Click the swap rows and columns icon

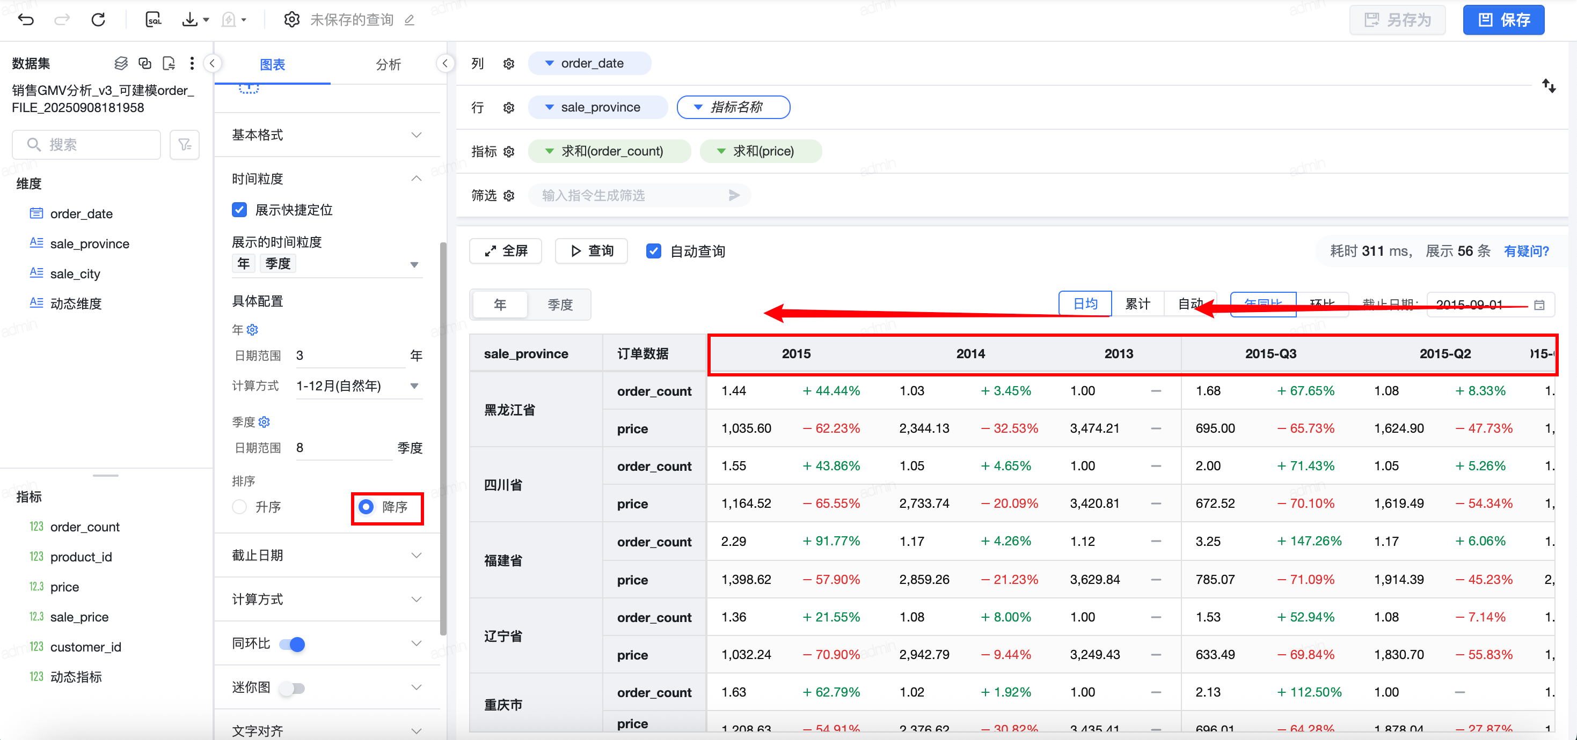pos(1548,86)
